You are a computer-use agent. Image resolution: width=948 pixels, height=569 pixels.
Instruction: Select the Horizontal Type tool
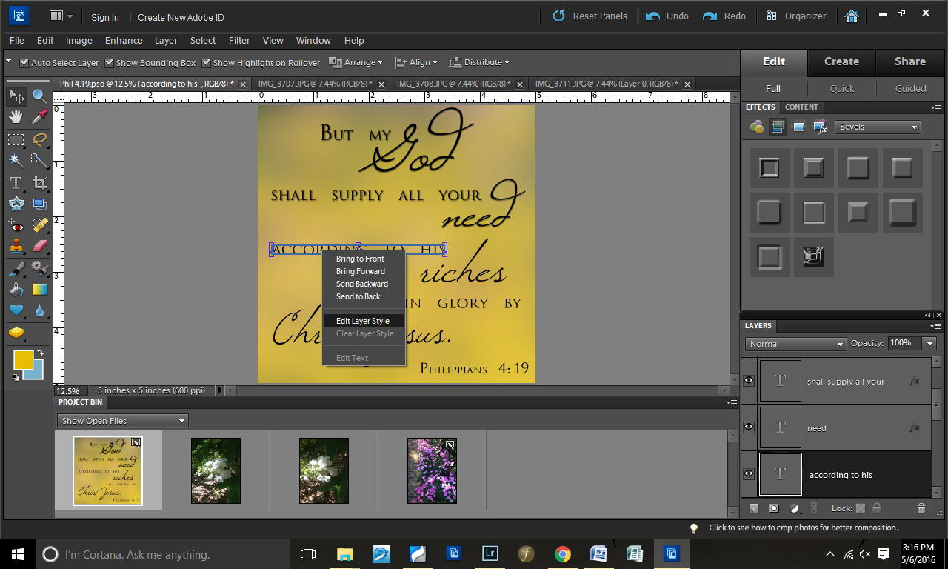click(x=16, y=183)
